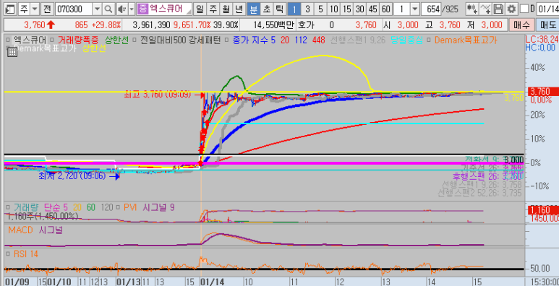Click the save chart floppy icon
This screenshot has width=559, height=286.
(x=499, y=9)
